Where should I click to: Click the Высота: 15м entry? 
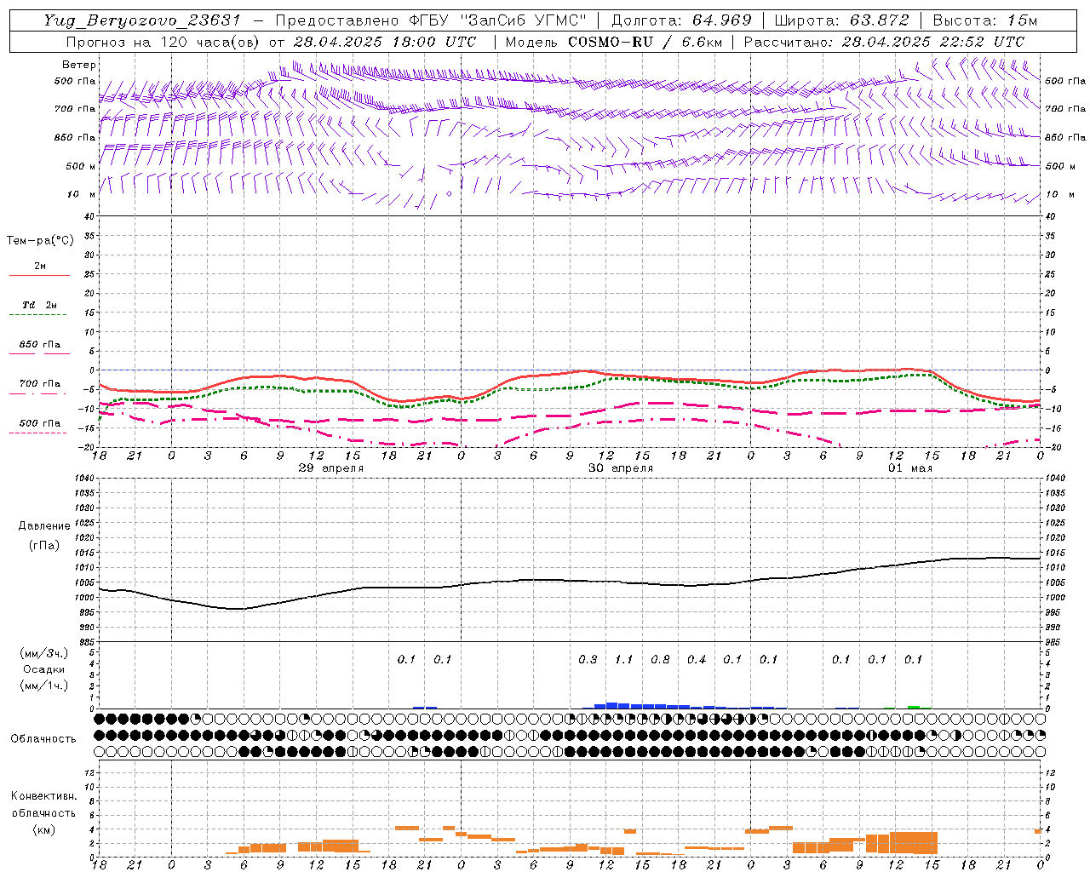(984, 20)
